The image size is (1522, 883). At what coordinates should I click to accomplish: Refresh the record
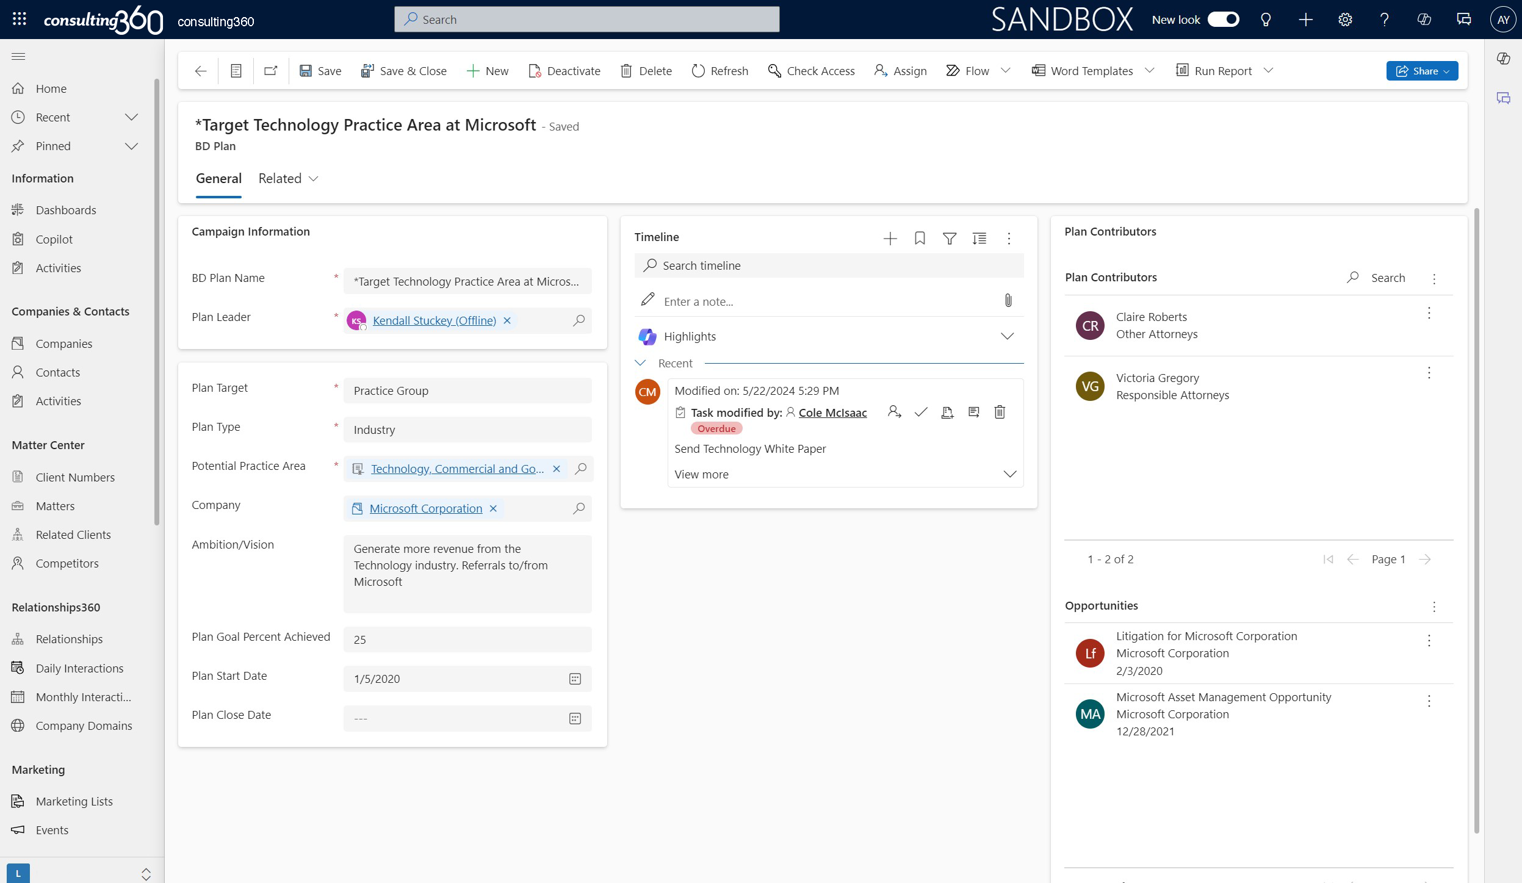pyautogui.click(x=720, y=71)
